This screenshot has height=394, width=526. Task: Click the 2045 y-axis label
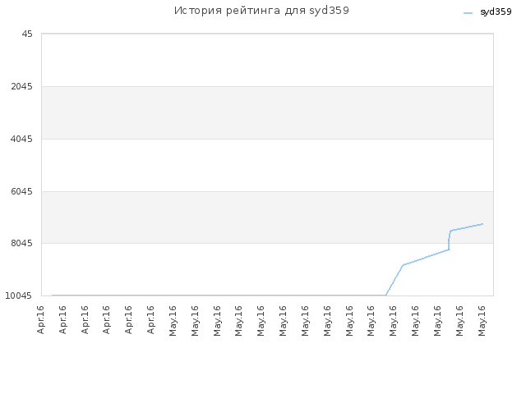[22, 86]
